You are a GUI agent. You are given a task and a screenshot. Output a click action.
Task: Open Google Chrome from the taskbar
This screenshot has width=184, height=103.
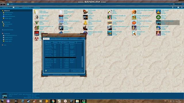(x=53, y=101)
